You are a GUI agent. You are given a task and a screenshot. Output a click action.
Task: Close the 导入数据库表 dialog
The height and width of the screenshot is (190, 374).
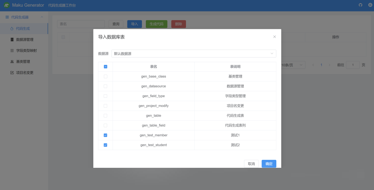click(275, 37)
